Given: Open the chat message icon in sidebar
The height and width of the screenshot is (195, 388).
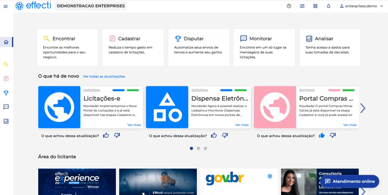Looking at the screenshot, I should [x=6, y=107].
